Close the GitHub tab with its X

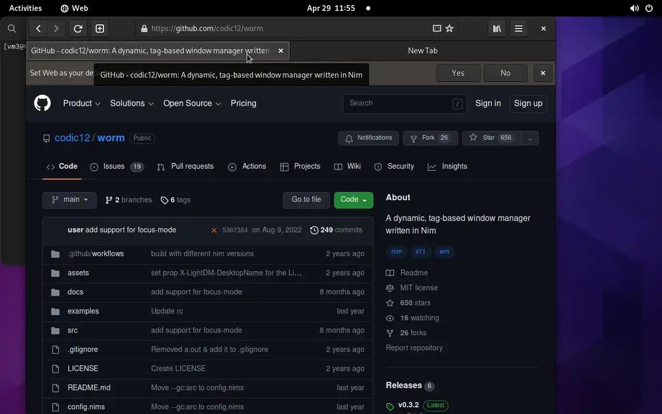coord(281,51)
